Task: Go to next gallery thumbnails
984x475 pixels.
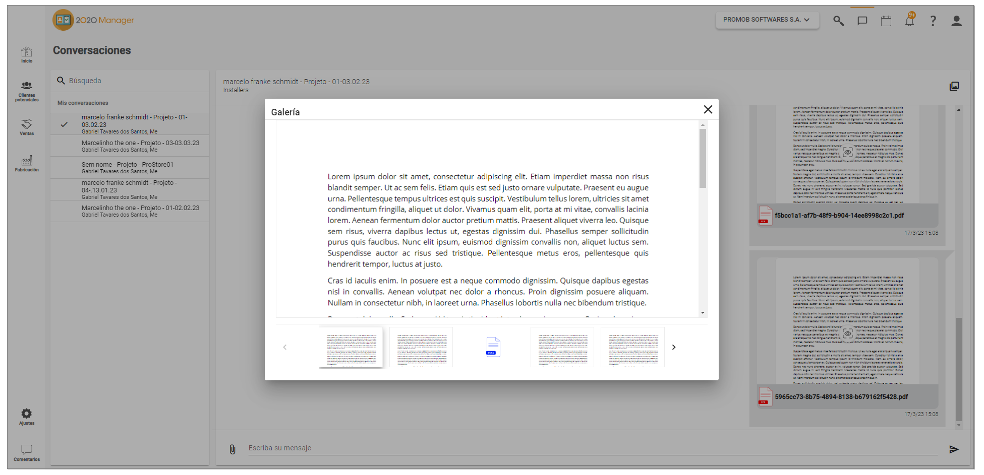Action: (x=674, y=347)
